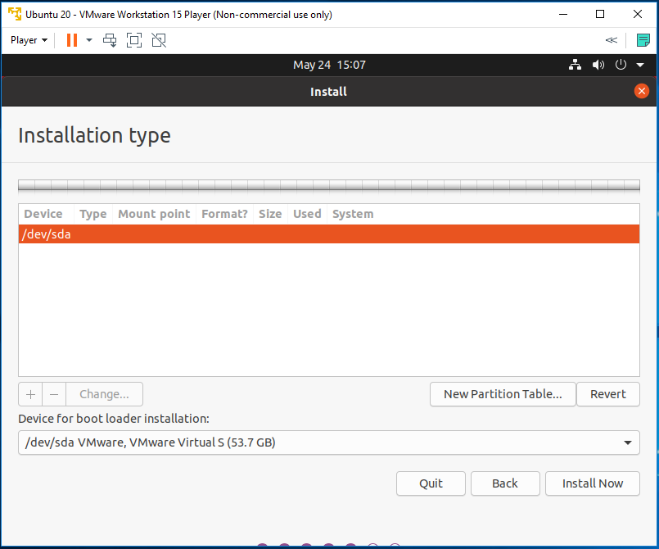Click the Device column header
659x549 pixels.
coord(43,214)
